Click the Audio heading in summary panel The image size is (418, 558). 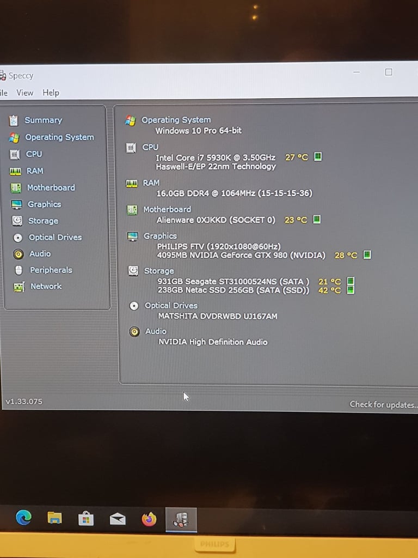[156, 331]
